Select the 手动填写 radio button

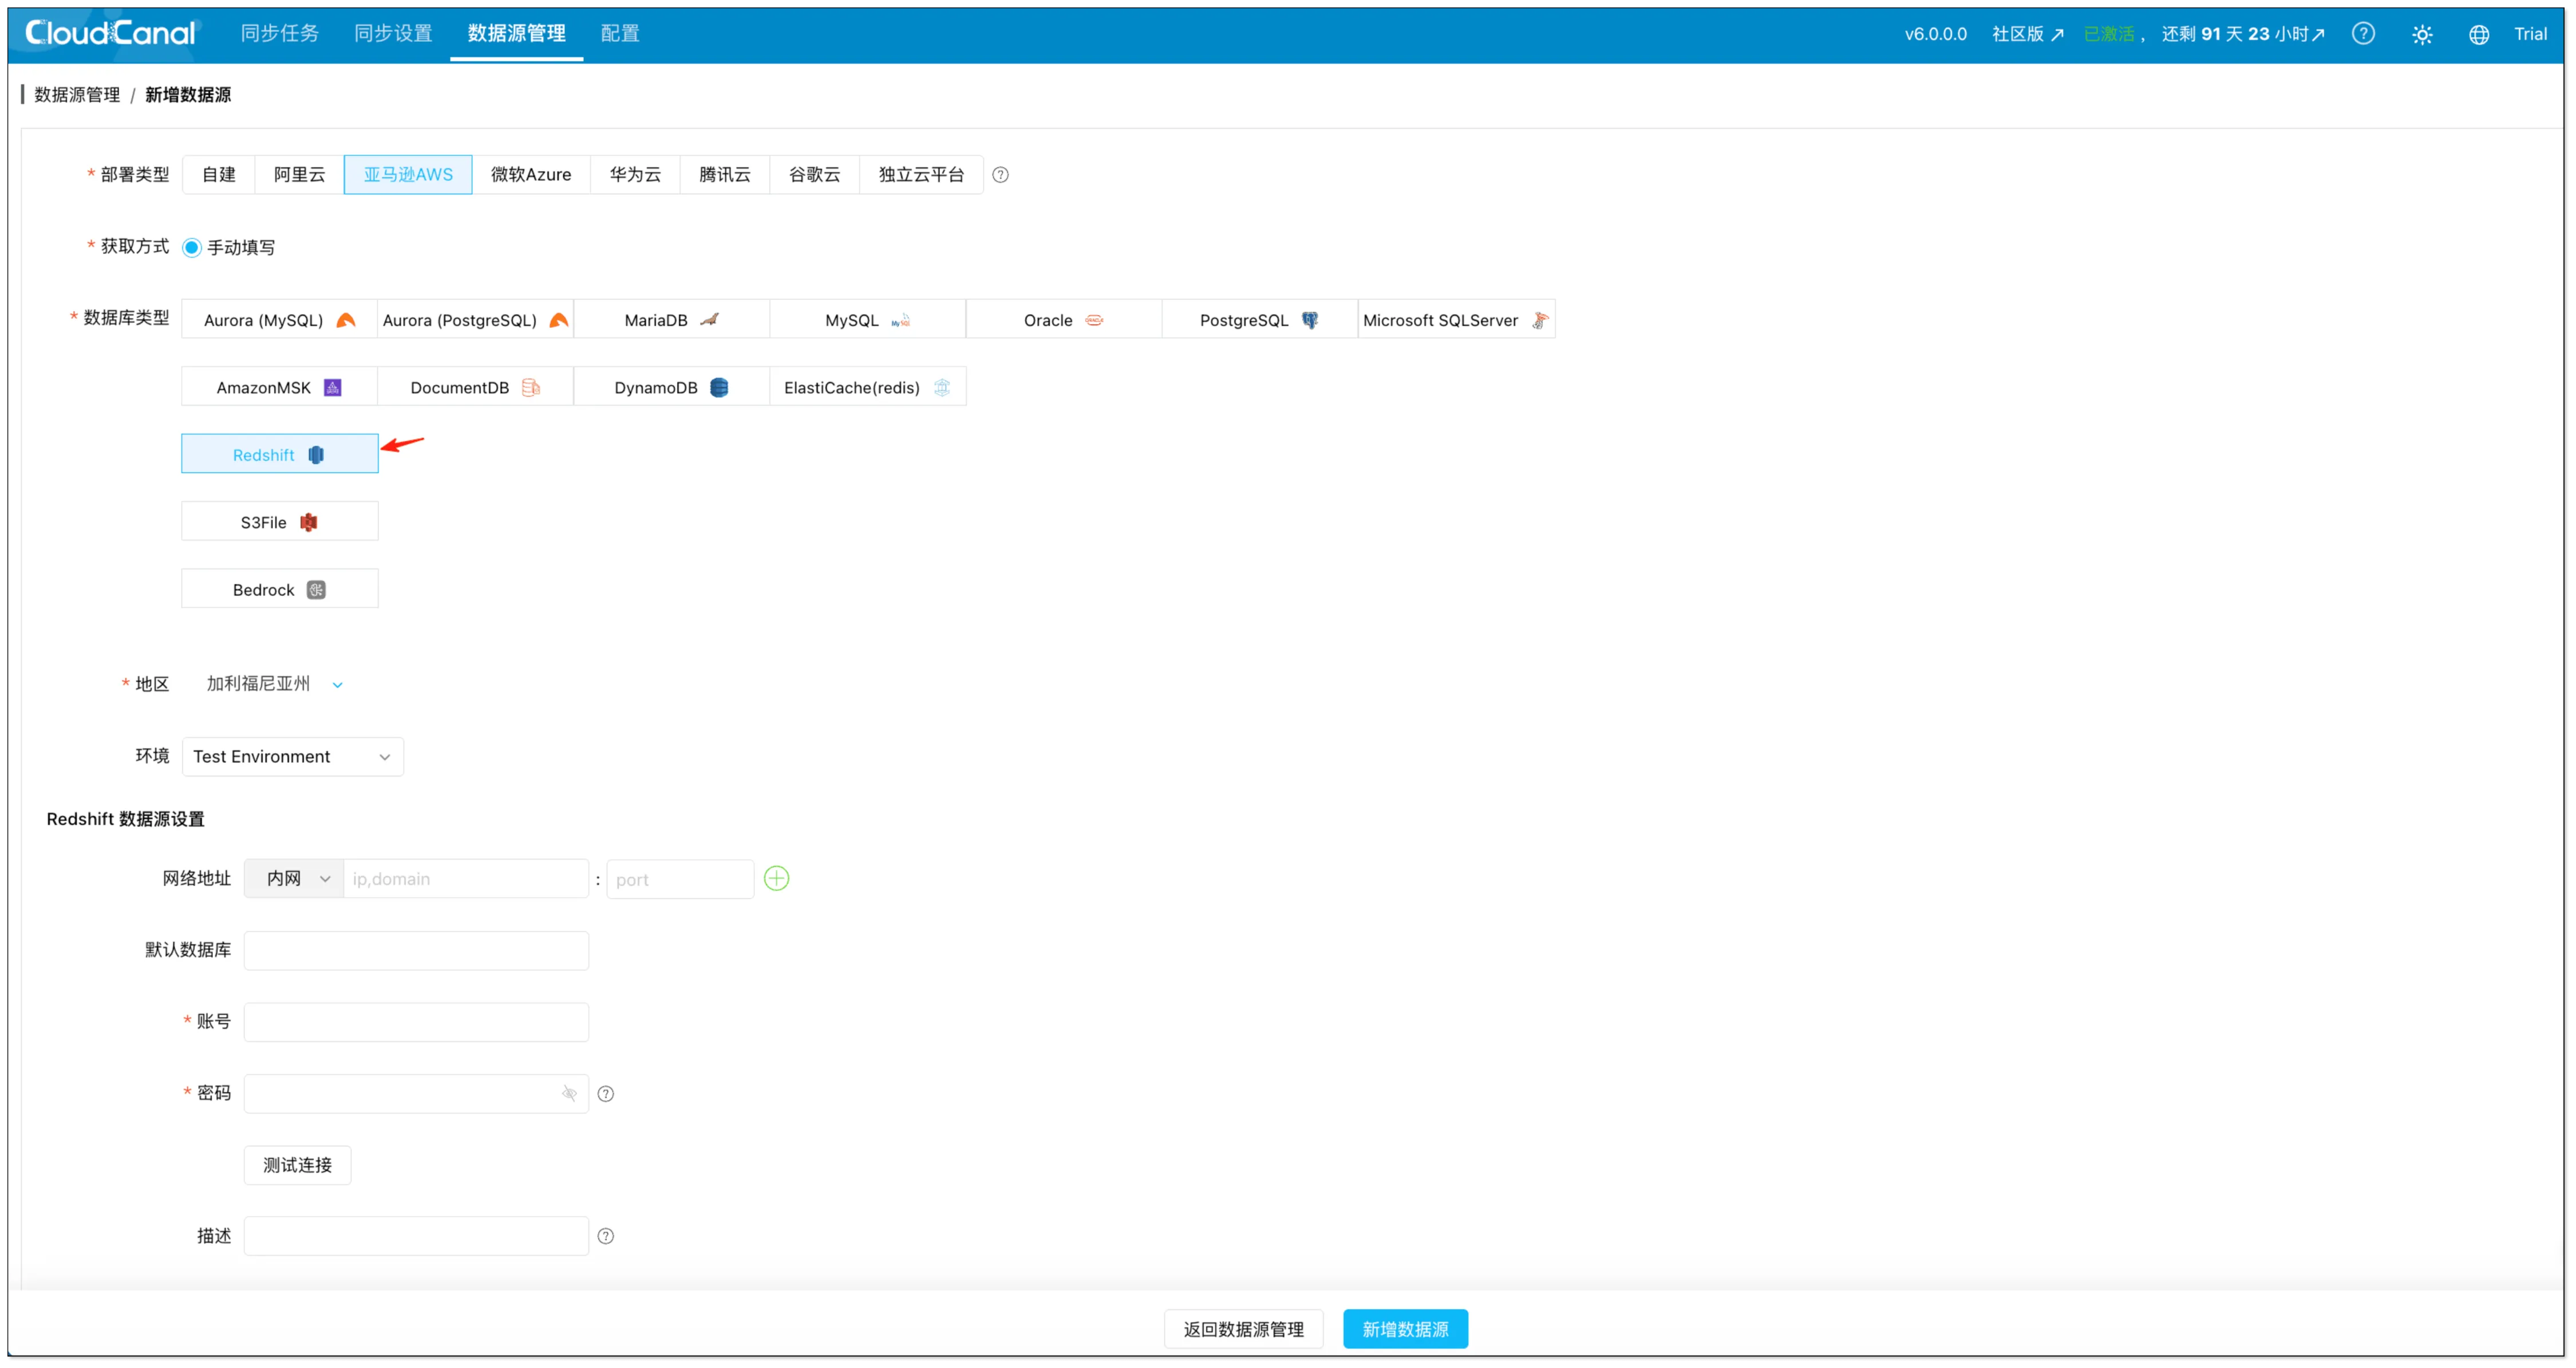192,247
